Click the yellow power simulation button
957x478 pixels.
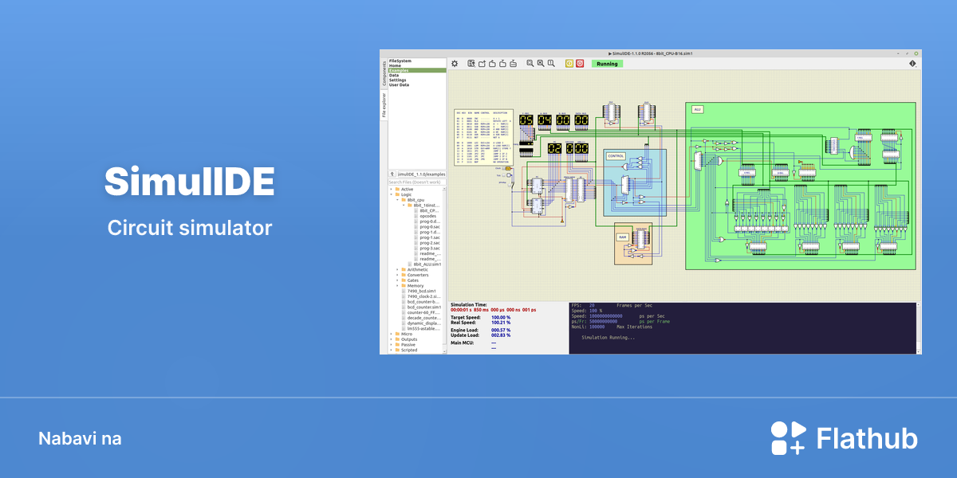(569, 64)
